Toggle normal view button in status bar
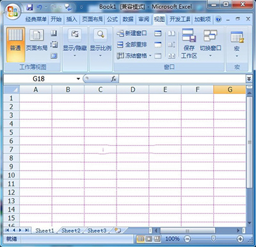This screenshot has width=256, height=247. coord(141,239)
